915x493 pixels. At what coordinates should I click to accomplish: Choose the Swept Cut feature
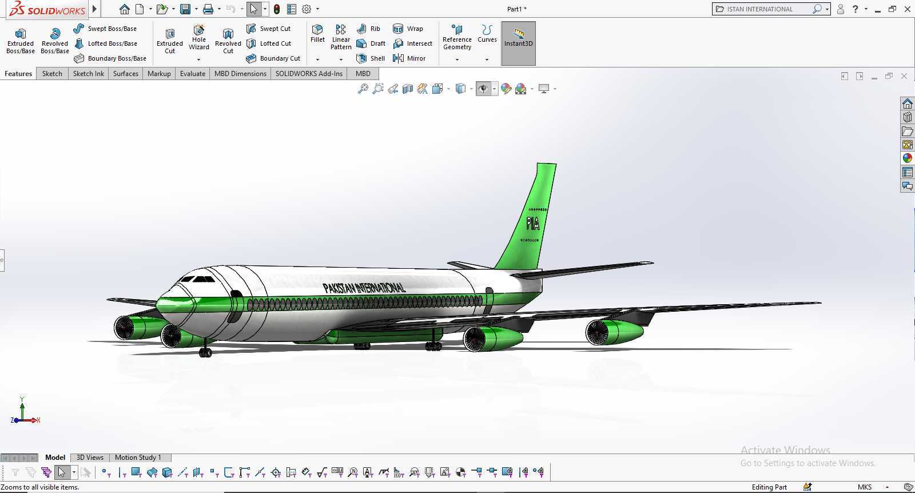click(x=269, y=29)
